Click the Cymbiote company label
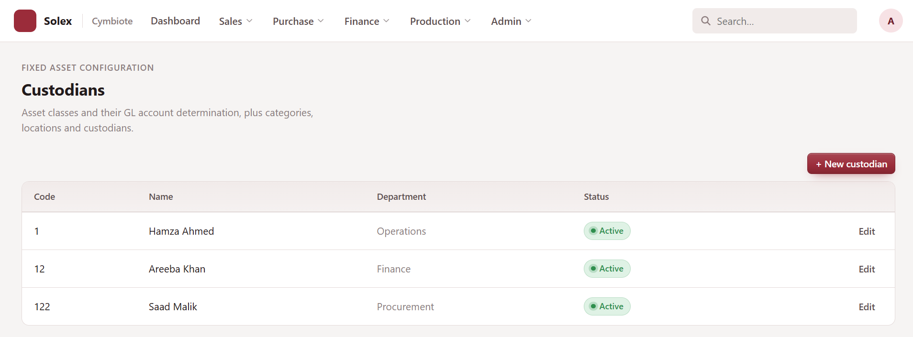The height and width of the screenshot is (337, 913). click(x=112, y=21)
